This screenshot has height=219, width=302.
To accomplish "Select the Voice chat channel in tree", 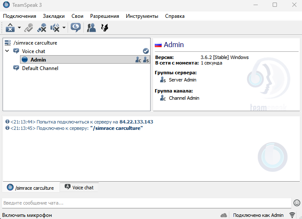I will [x=34, y=51].
